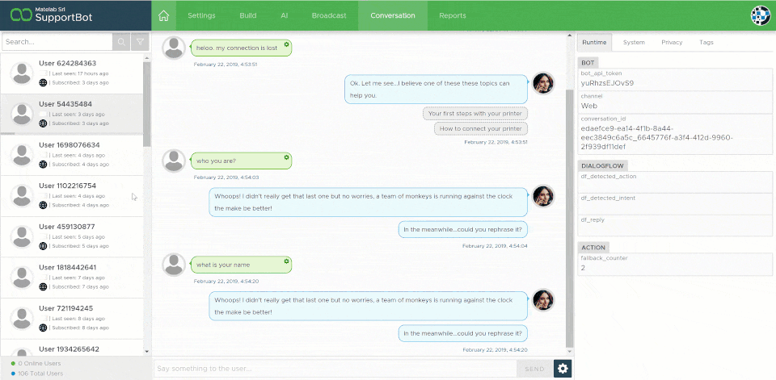Go to the Reports menu
This screenshot has width=776, height=380.
pos(453,15)
